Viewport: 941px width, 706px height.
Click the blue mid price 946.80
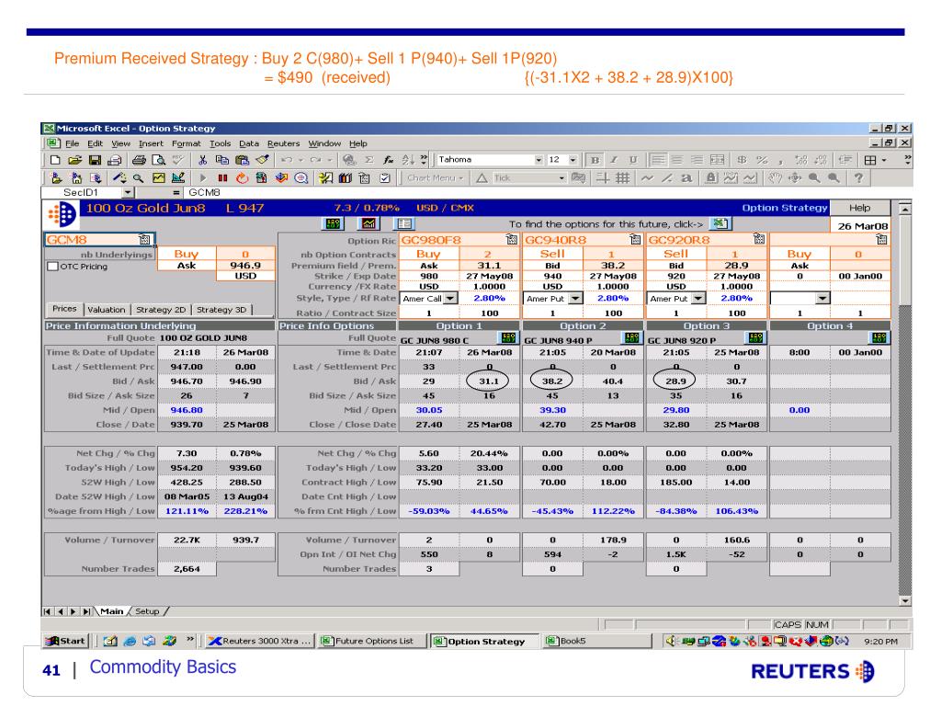point(187,410)
